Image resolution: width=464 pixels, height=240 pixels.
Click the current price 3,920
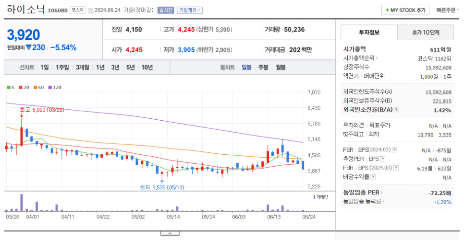pos(24,35)
